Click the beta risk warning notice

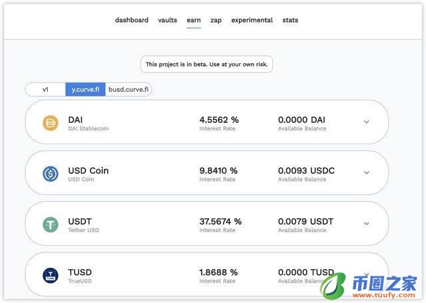pos(207,64)
